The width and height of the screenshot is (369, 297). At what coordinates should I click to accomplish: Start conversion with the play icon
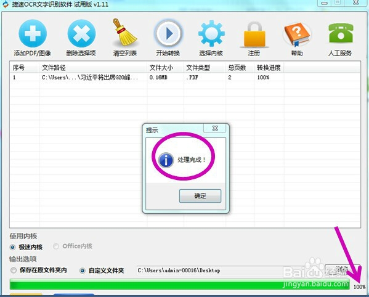click(168, 33)
